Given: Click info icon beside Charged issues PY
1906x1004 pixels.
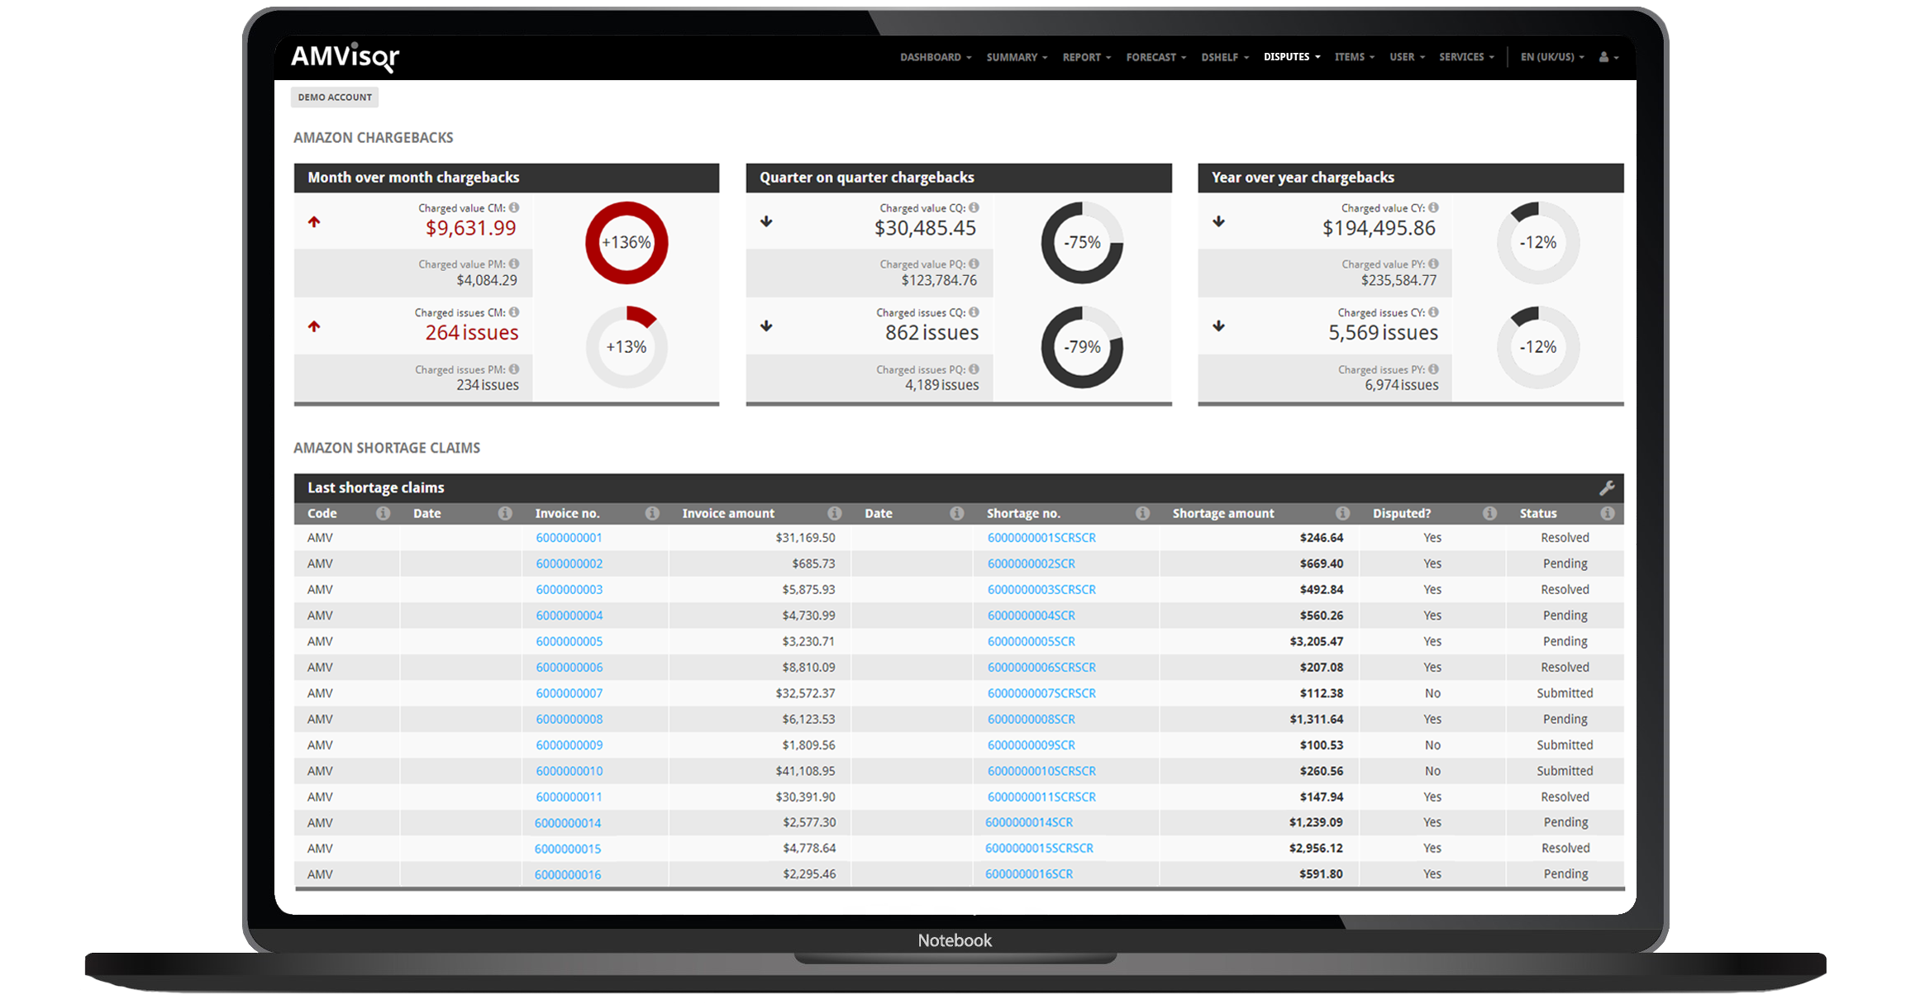Looking at the screenshot, I should click(1433, 369).
